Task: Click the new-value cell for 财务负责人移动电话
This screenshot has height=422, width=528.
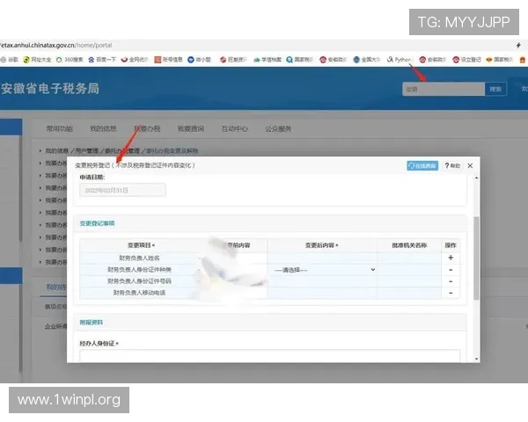Action: click(322, 293)
